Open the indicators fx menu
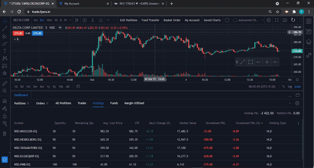This screenshot has width=314, height=168. (93, 20)
